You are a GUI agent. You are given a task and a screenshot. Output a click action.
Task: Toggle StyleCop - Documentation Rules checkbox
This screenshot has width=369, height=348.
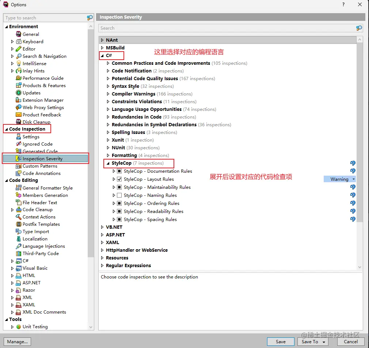tap(119, 171)
